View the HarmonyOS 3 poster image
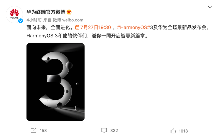The width and height of the screenshot is (220, 137). 55,82
